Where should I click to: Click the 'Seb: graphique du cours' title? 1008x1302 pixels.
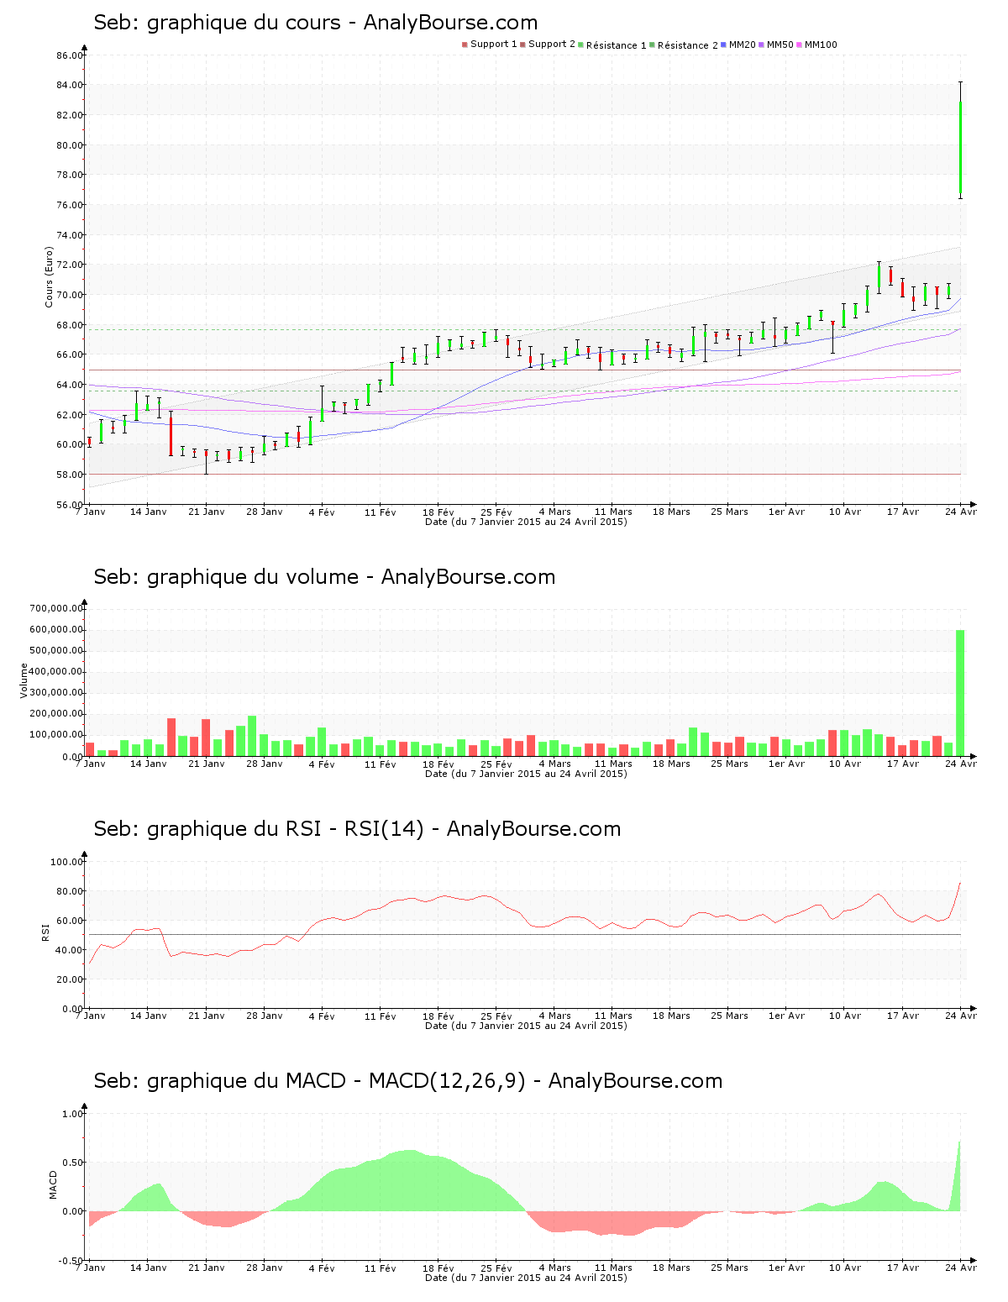click(x=218, y=24)
